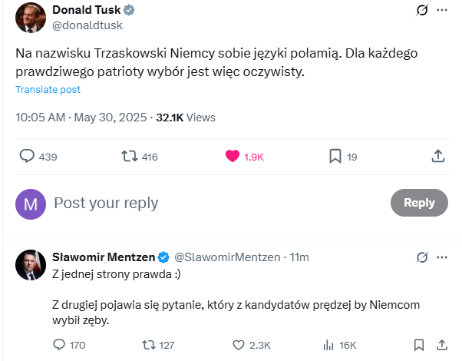Repost Donald Tusk's tweet
This screenshot has width=462, height=361.
pos(130,156)
